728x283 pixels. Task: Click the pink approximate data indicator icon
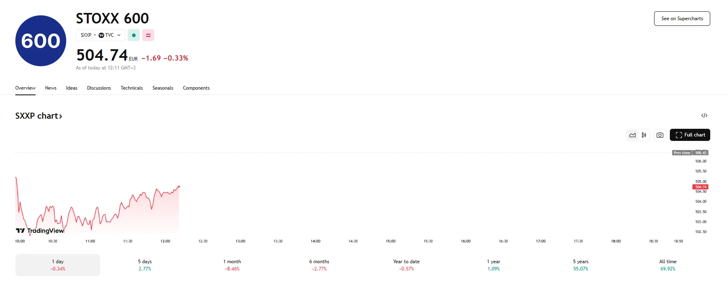tap(148, 35)
